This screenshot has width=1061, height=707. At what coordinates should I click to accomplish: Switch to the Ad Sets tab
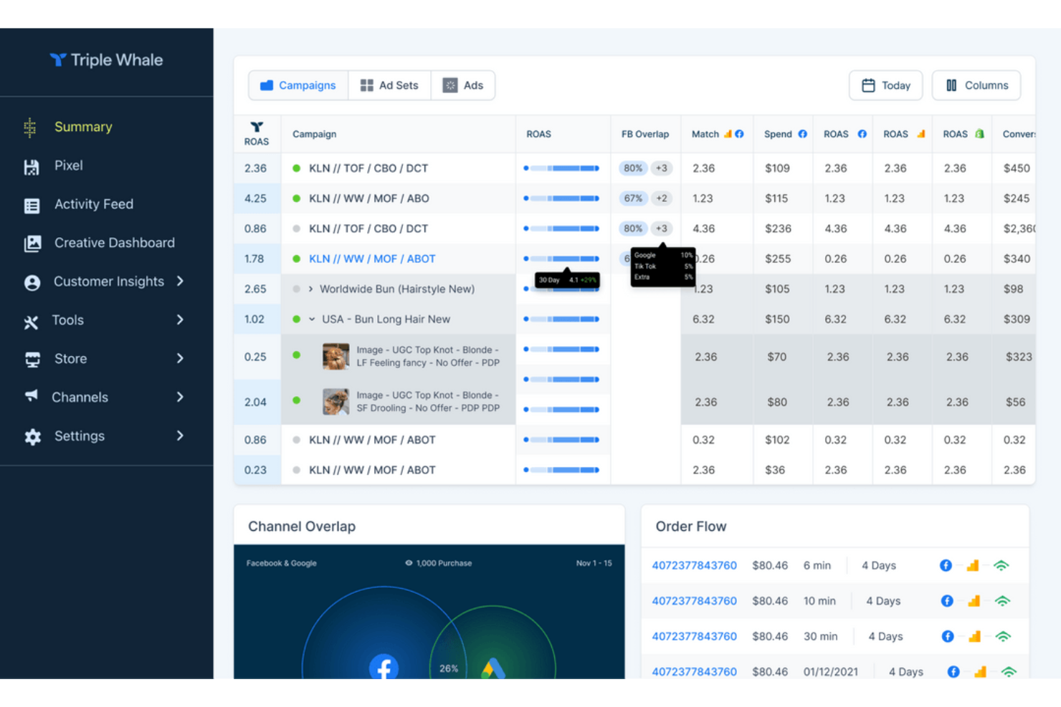point(389,85)
